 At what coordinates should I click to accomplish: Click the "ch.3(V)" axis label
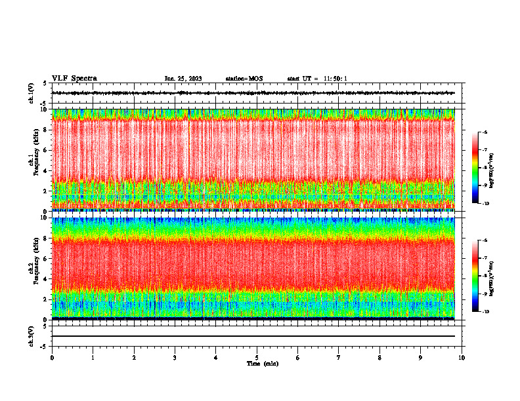(32, 336)
